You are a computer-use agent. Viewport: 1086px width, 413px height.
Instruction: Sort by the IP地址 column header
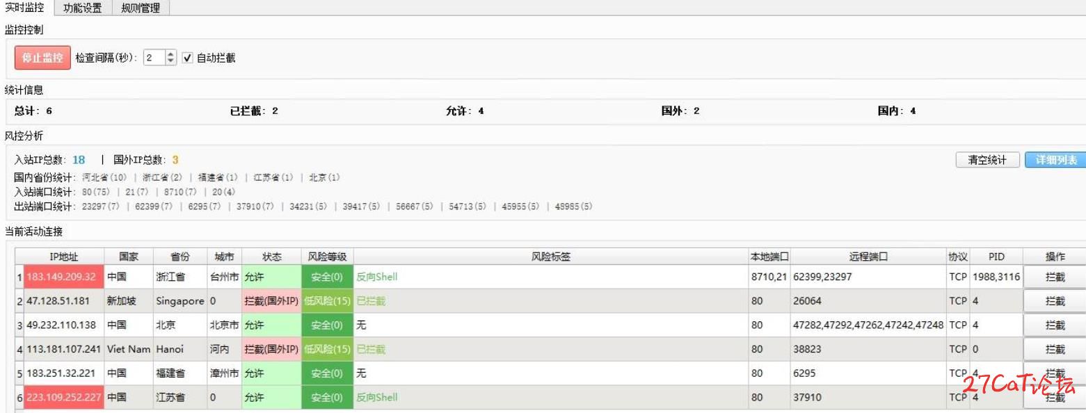click(x=64, y=257)
